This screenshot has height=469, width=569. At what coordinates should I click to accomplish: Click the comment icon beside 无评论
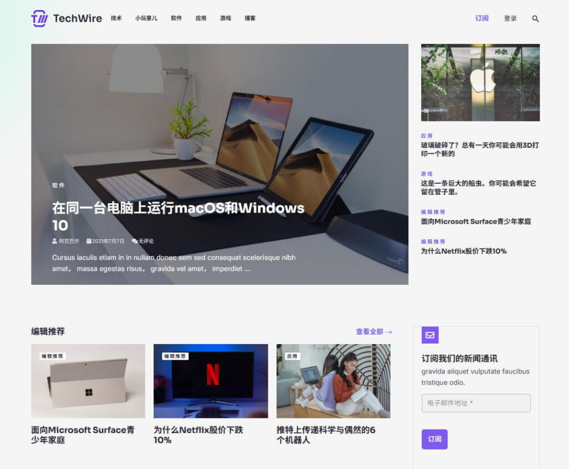point(134,241)
